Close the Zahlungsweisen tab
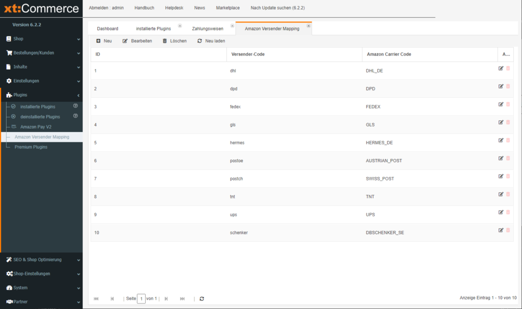This screenshot has height=309, width=522. pyautogui.click(x=232, y=25)
